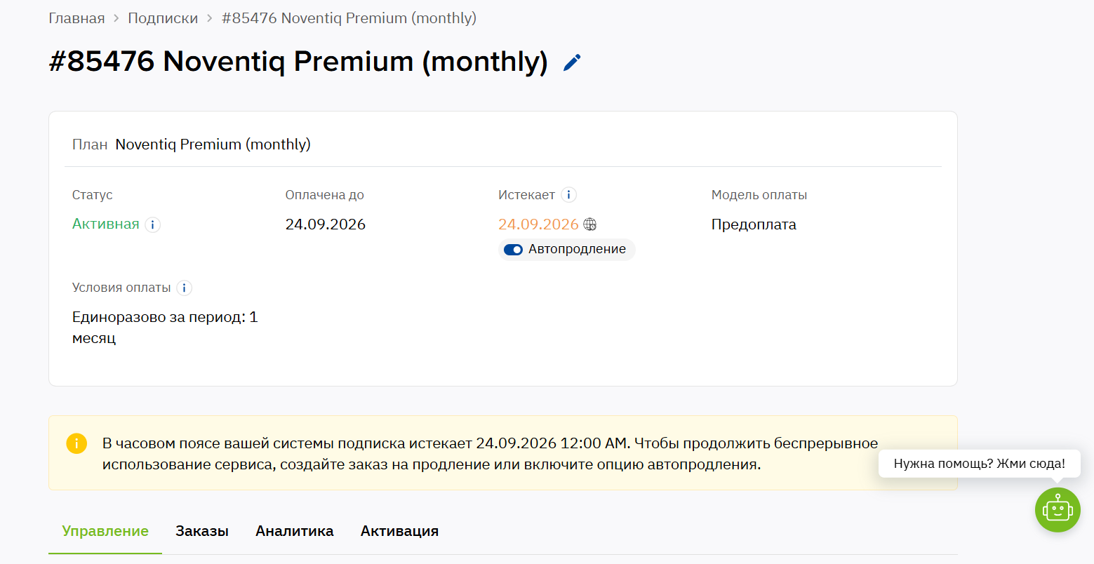Click the pencil edit icon beside the subscription title
1094x564 pixels.
(573, 62)
